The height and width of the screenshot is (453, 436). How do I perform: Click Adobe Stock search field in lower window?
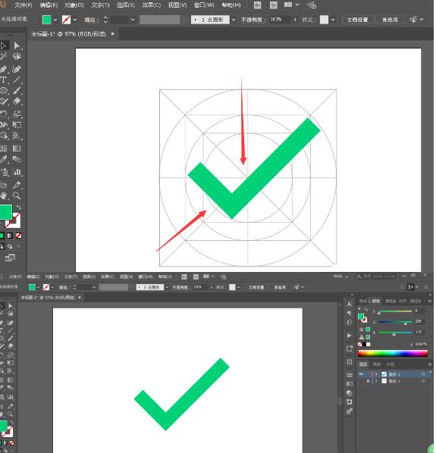pyautogui.click(x=375, y=276)
